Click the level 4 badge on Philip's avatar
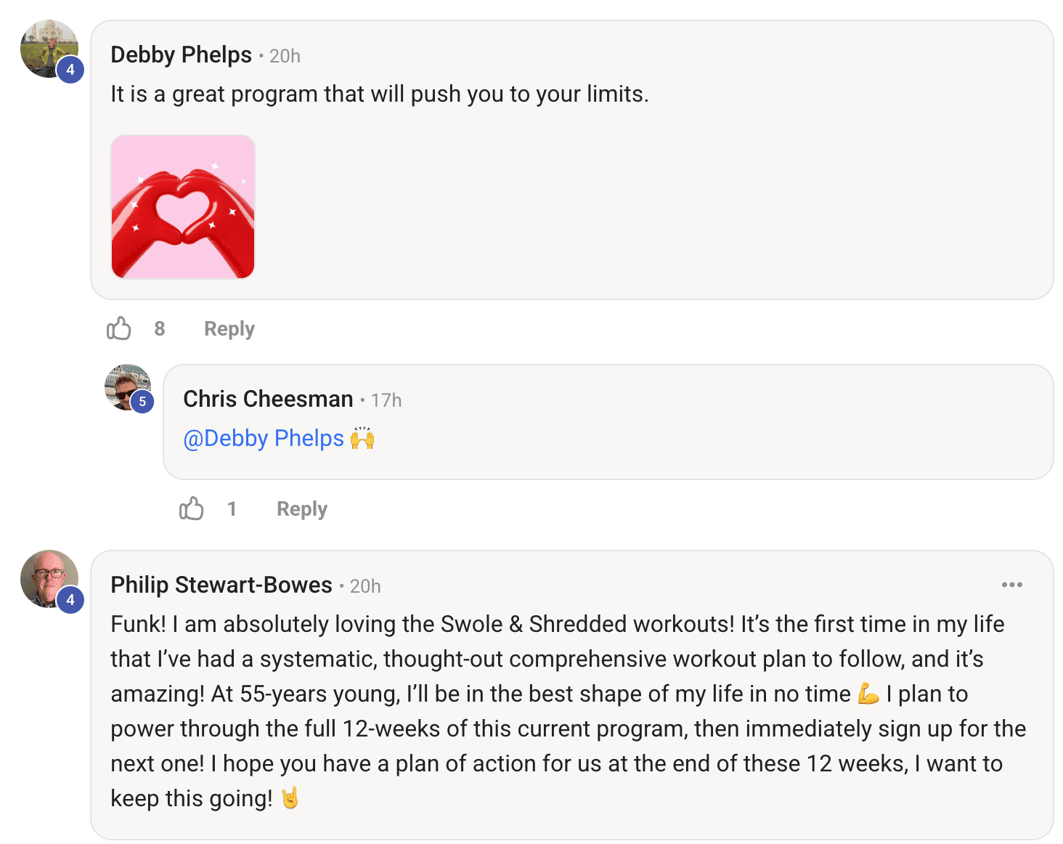The width and height of the screenshot is (1063, 844). point(70,600)
